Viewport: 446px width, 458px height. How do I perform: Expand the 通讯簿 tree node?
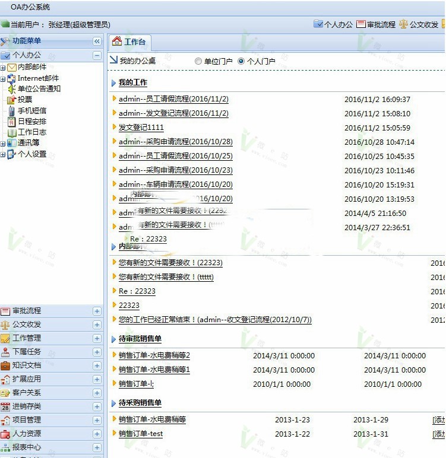(x=3, y=144)
